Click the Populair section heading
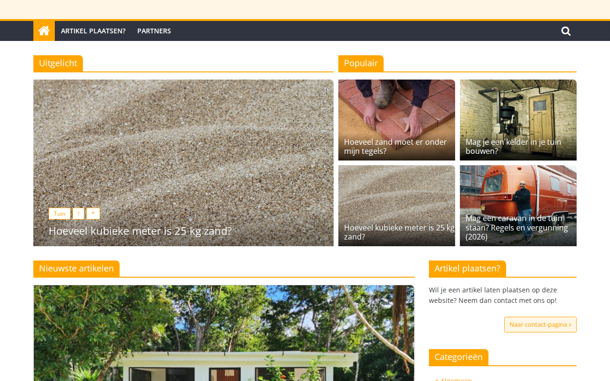Image resolution: width=610 pixels, height=381 pixels. [361, 63]
